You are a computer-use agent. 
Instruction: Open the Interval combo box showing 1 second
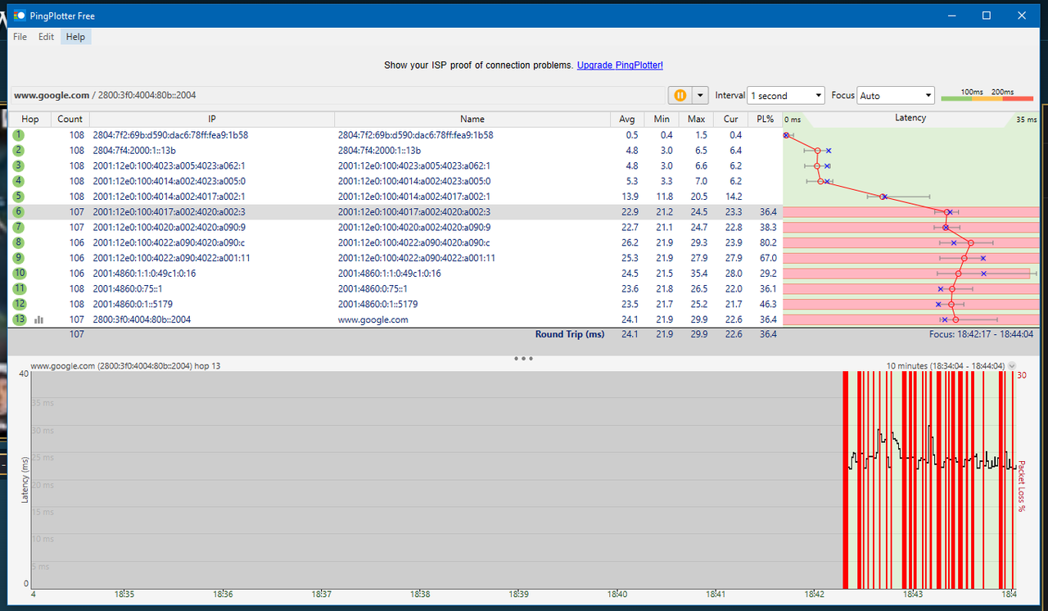786,96
